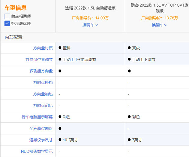This screenshot has width=189, height=157.
Task: Open the 方向盘加热 parameter label
Action: [x=43, y=94]
